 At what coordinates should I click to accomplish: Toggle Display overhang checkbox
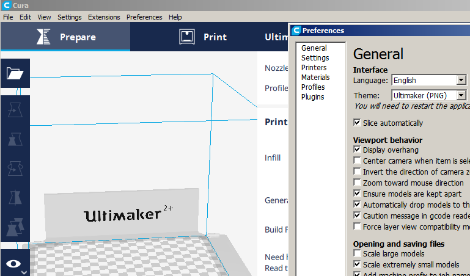(x=357, y=150)
